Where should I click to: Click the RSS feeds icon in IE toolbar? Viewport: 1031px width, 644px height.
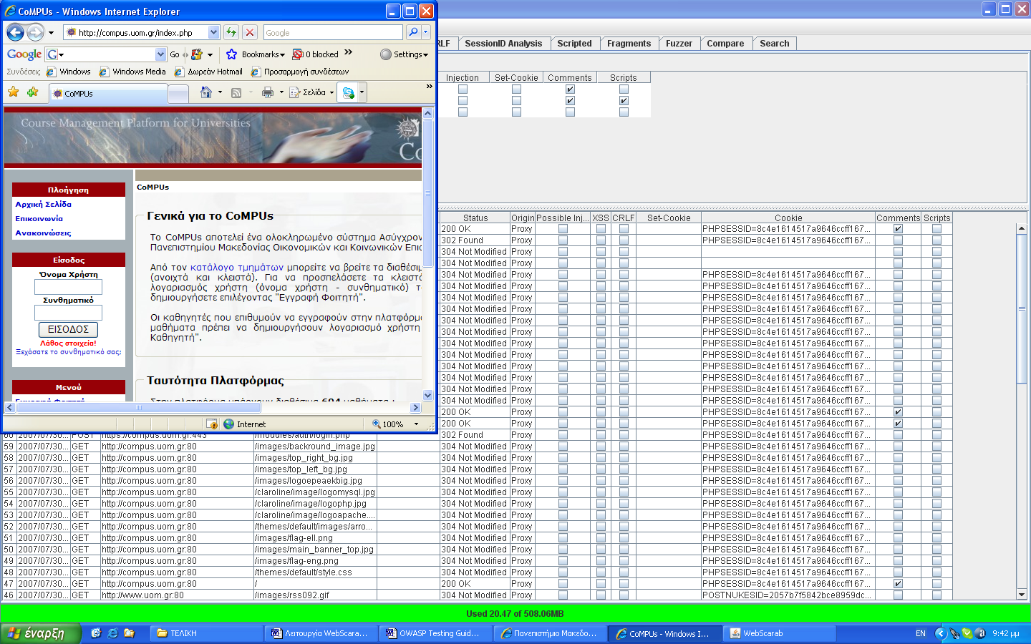(236, 92)
